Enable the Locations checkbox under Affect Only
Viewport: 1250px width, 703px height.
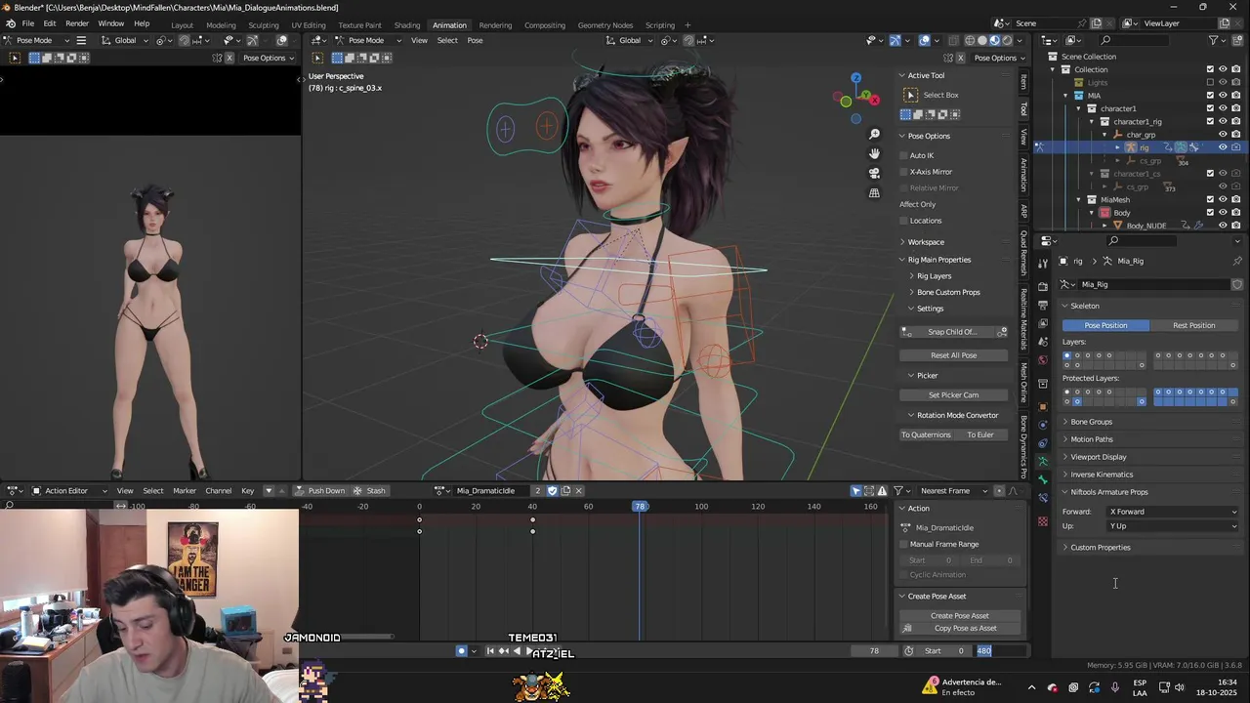click(904, 221)
